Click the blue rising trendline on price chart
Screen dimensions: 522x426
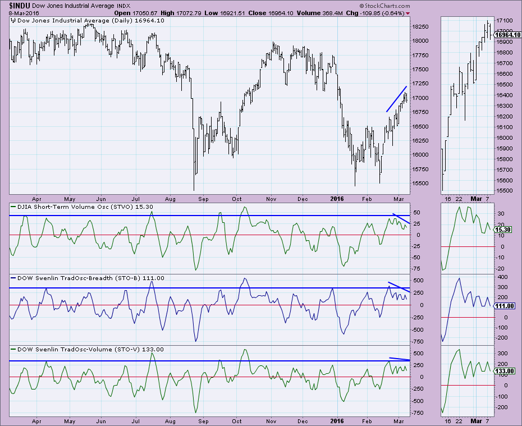[396, 99]
